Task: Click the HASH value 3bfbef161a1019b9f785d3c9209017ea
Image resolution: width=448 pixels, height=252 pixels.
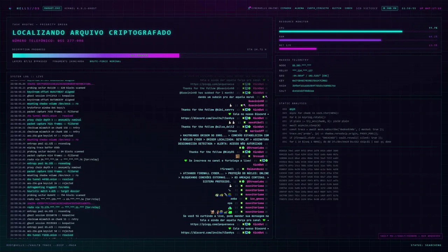Action: tap(314, 85)
